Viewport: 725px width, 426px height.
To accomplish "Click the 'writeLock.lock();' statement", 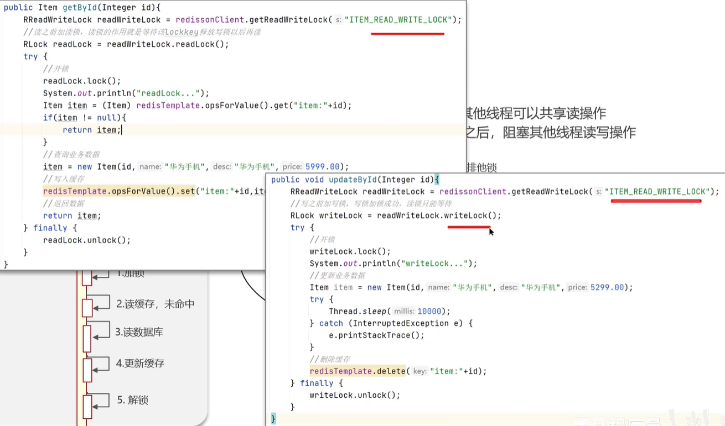I will [350, 251].
